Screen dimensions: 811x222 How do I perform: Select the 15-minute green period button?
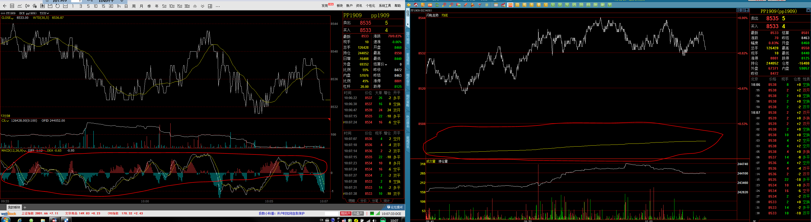click(x=574, y=5)
